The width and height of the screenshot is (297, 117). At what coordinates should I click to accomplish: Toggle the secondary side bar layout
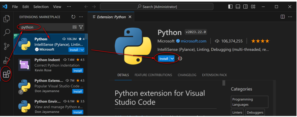tap(245, 7)
